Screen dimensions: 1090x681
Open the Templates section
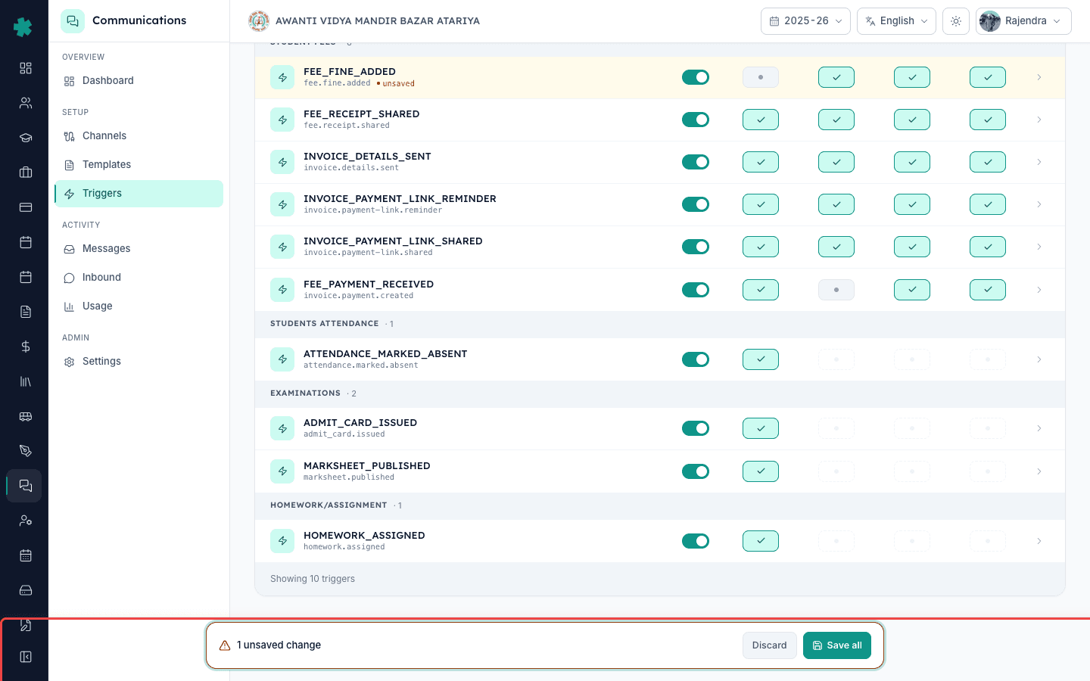139,165
